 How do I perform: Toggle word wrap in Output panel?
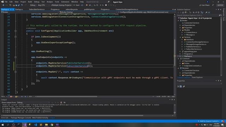point(64,103)
